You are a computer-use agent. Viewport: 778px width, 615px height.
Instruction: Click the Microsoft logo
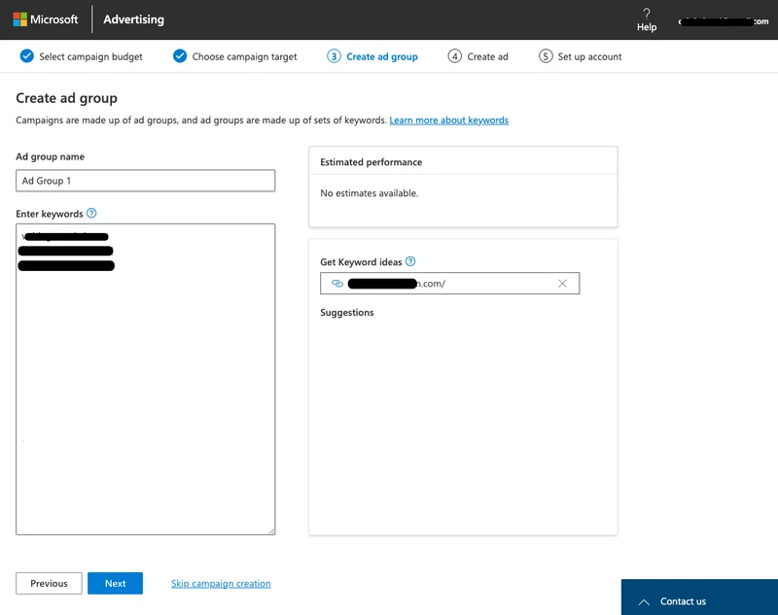click(x=20, y=19)
